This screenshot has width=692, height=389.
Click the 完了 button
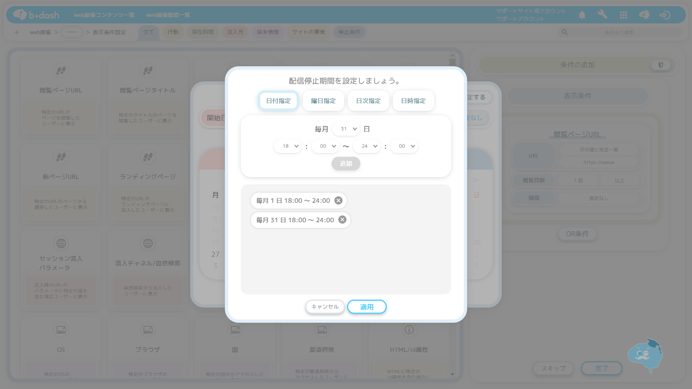click(601, 369)
